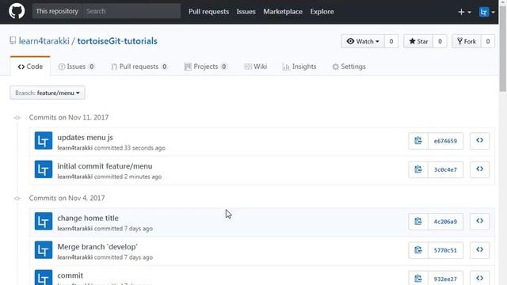Open Marketplace in top navigation

click(x=283, y=12)
